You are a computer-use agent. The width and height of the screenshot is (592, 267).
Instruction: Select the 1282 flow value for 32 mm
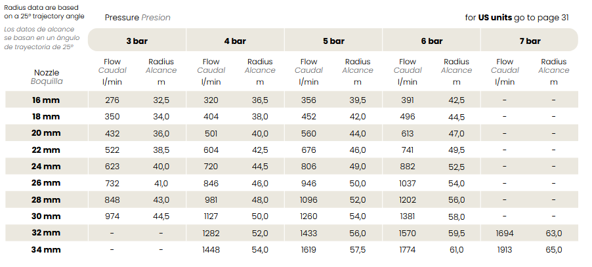tap(211, 233)
